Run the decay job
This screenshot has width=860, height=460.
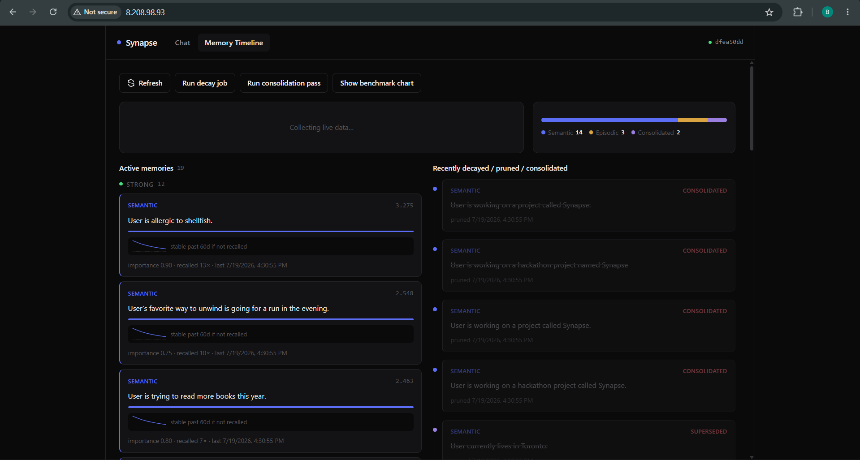coord(205,83)
